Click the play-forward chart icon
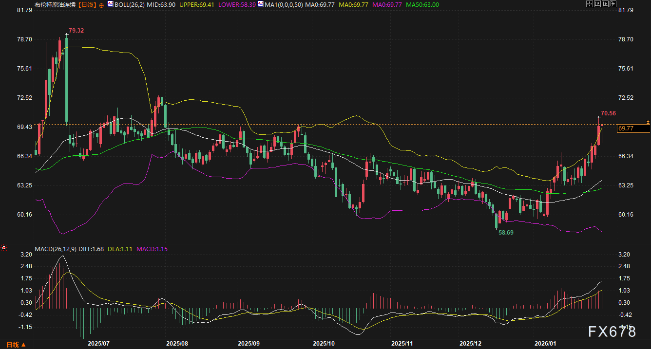The image size is (651, 349). pyautogui.click(x=605, y=4)
